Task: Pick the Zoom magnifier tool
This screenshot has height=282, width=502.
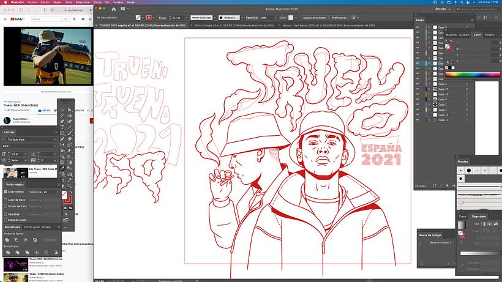Action: (x=69, y=186)
